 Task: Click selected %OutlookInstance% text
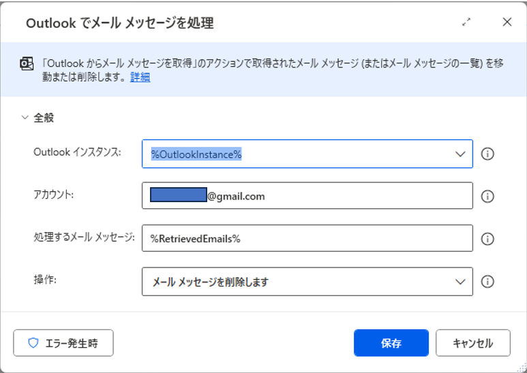(196, 155)
